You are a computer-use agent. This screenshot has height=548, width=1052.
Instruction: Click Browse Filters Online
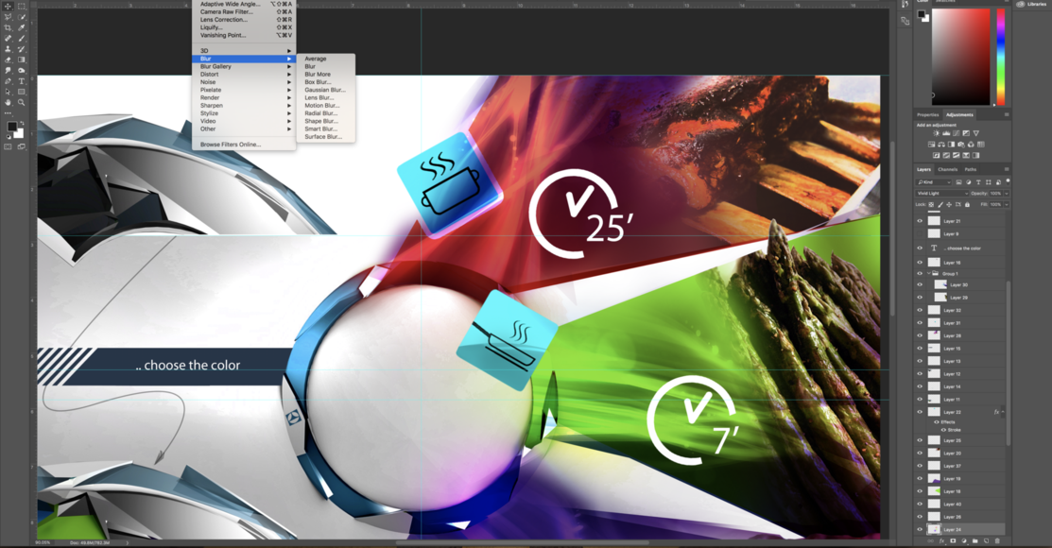(x=244, y=145)
